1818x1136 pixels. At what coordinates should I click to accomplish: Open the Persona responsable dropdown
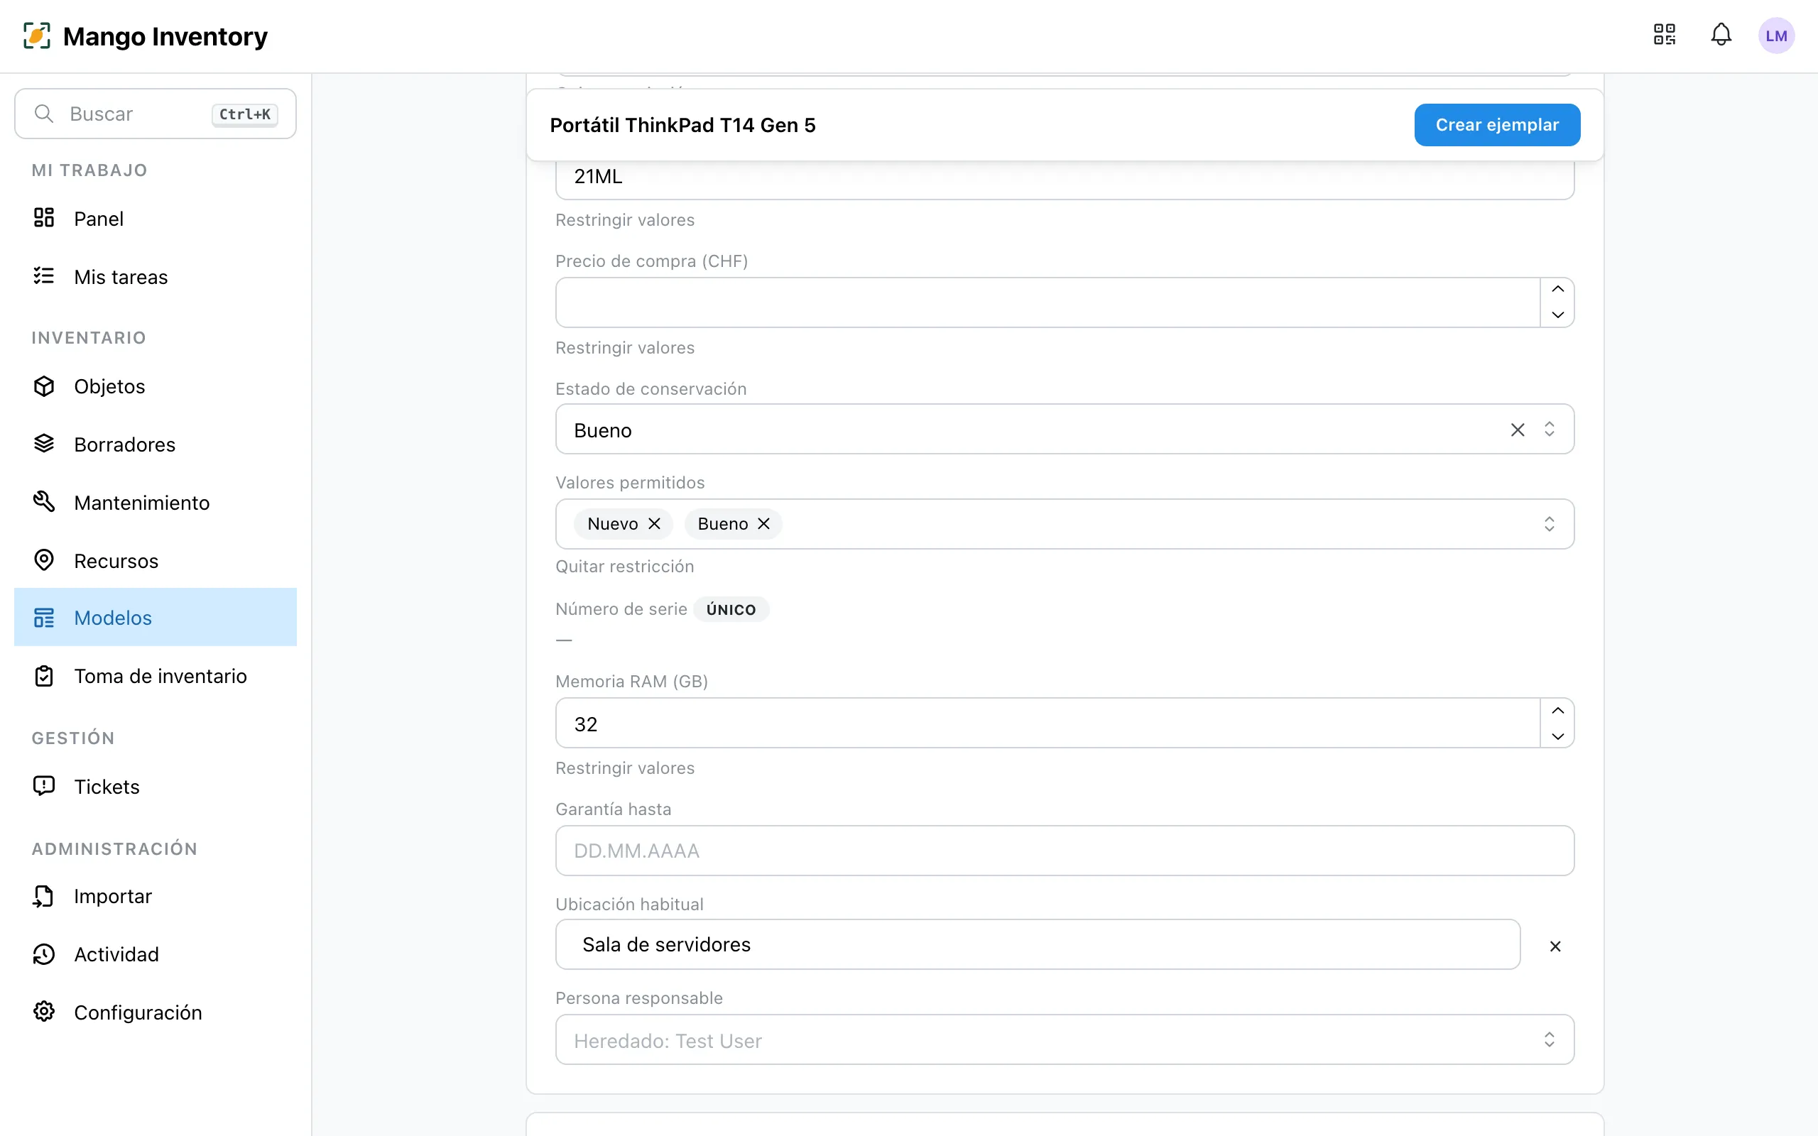(1065, 1040)
